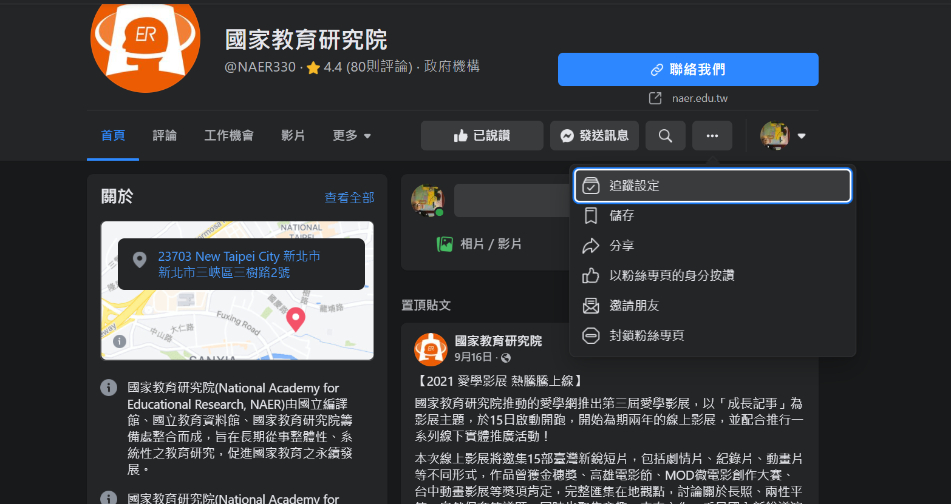Click the user avatar in post composer

tap(428, 200)
